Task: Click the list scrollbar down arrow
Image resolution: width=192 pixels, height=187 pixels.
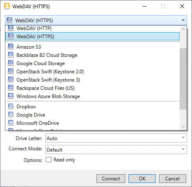Action: pyautogui.click(x=183, y=126)
